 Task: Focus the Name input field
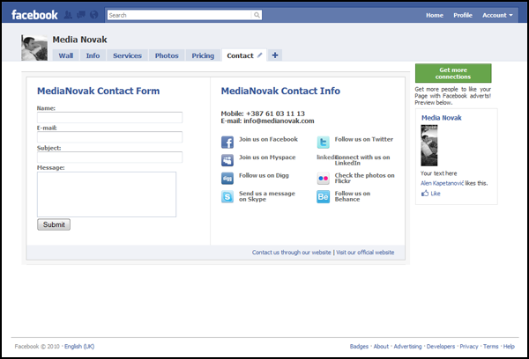109,118
